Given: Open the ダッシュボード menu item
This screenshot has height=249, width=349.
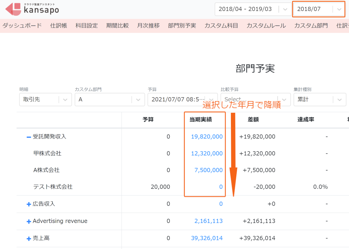Looking at the screenshot, I should [x=22, y=26].
